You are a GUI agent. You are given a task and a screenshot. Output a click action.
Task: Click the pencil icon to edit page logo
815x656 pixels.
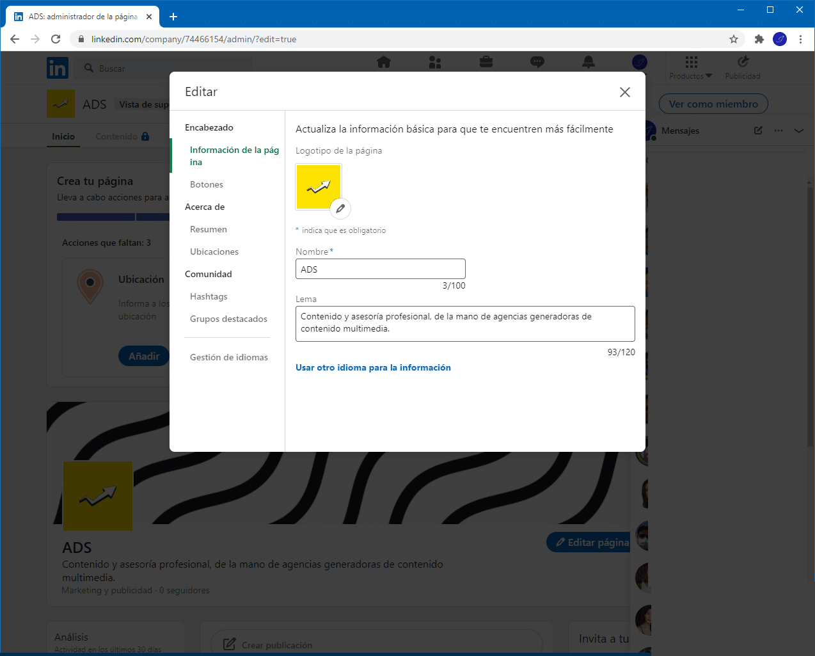(x=340, y=209)
